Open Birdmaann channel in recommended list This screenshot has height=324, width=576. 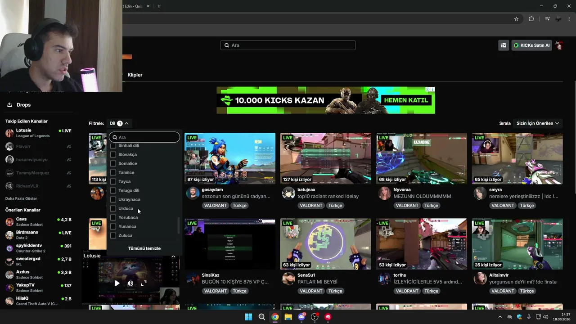coord(38,235)
